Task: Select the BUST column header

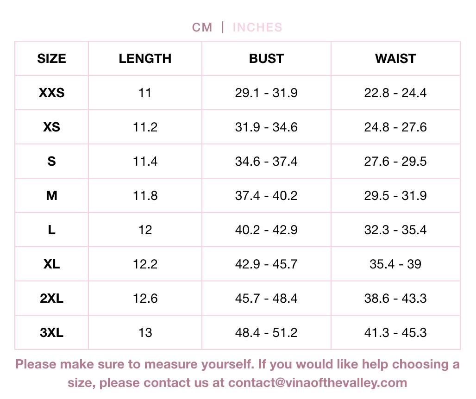Action: (266, 59)
